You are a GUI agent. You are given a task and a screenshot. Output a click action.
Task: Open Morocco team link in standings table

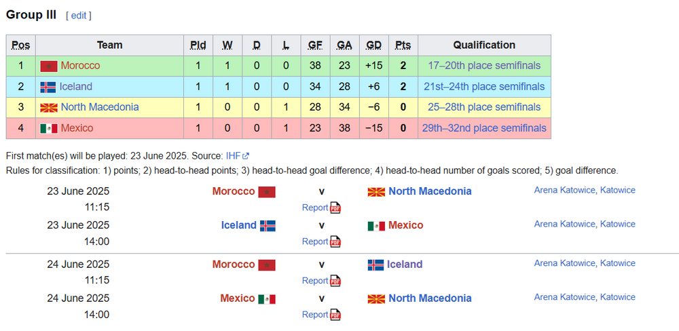(80, 66)
